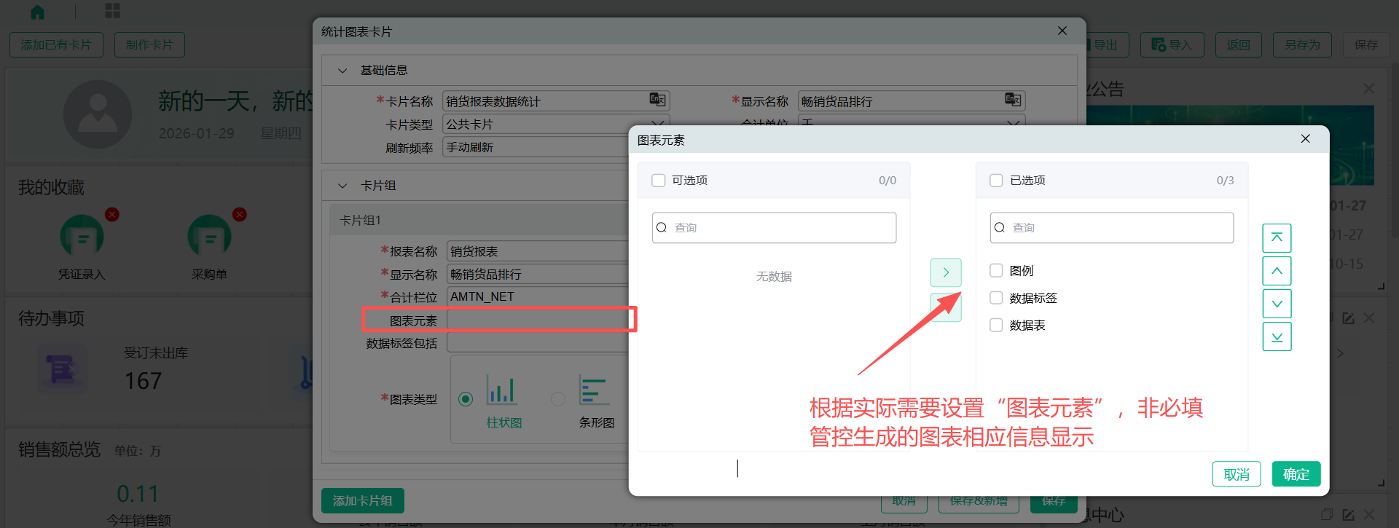Collapse the 卡片组 section
The width and height of the screenshot is (1399, 528).
click(342, 186)
